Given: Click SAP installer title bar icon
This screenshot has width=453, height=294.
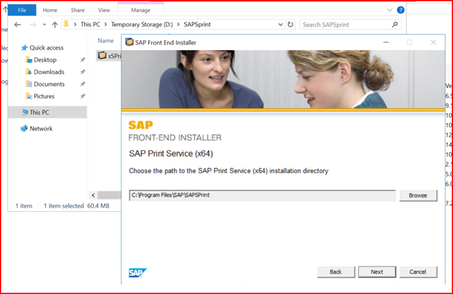Looking at the screenshot, I should [x=129, y=42].
